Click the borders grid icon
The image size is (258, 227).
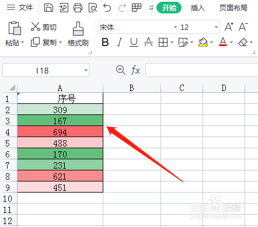pos(163,42)
